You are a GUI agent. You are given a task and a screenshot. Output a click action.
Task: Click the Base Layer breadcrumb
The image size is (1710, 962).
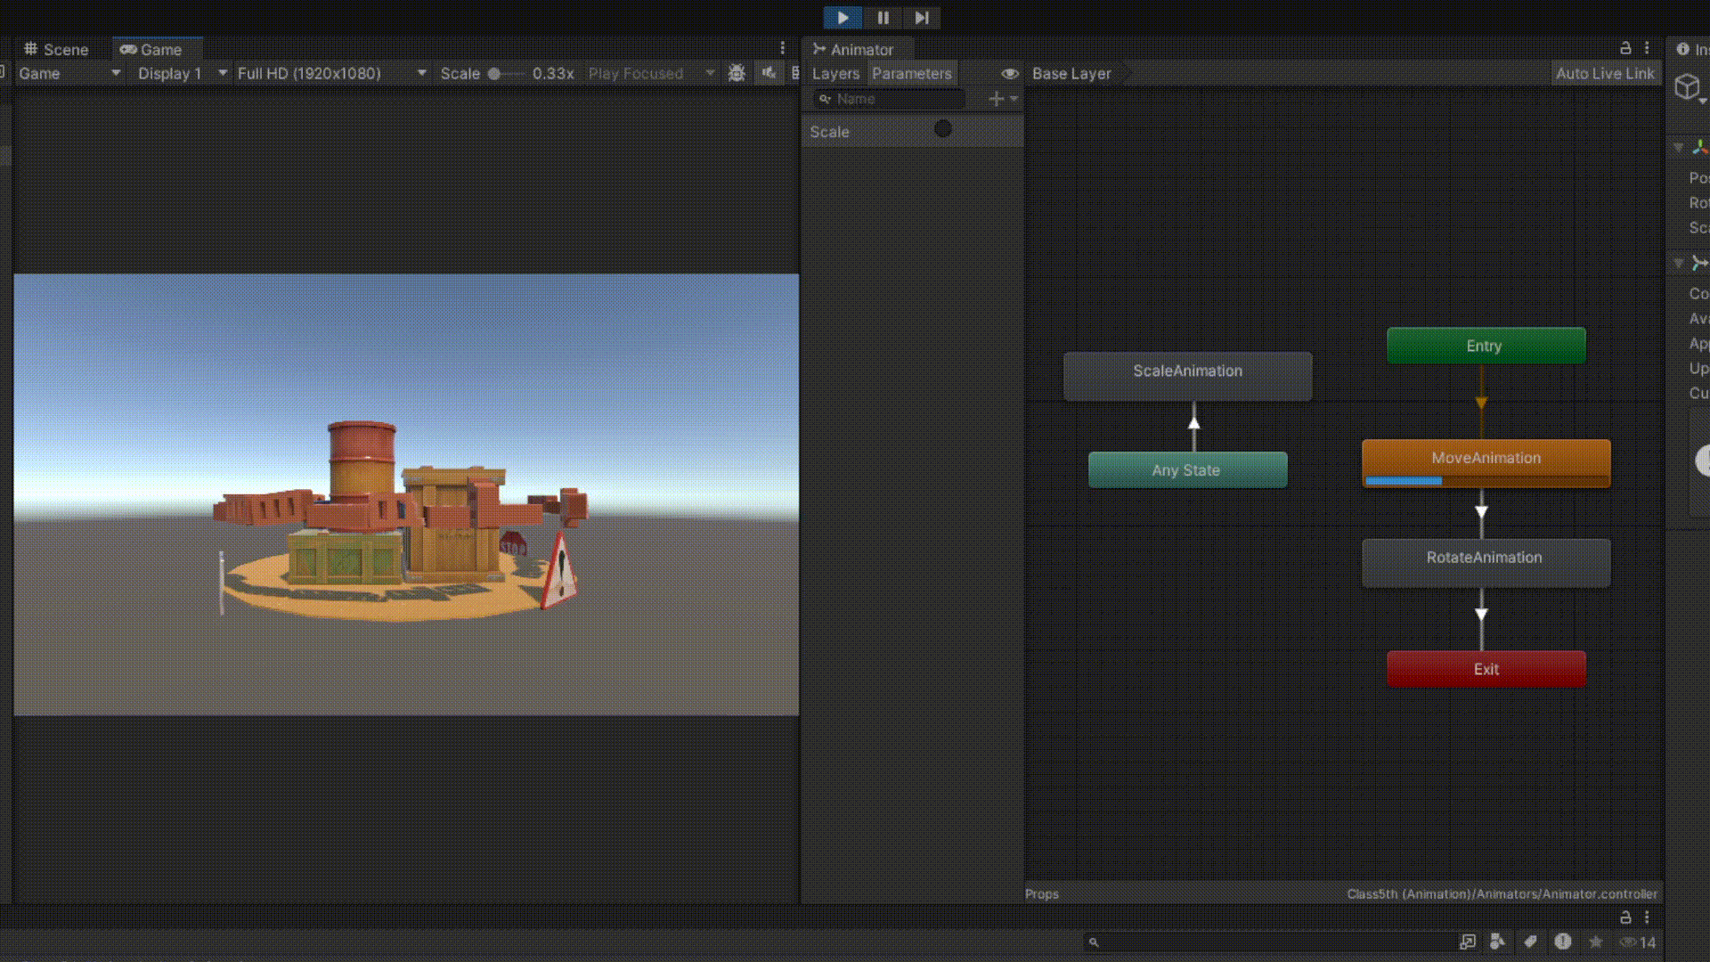click(x=1071, y=73)
